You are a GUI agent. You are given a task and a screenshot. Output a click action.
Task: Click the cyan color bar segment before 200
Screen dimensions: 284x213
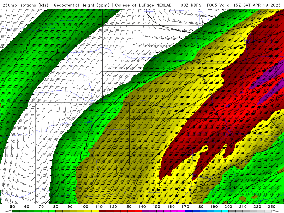pos(225,211)
